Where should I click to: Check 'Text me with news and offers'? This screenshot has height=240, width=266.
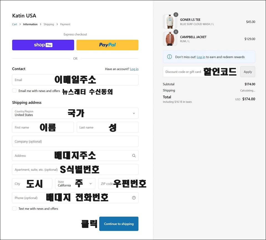(14, 208)
